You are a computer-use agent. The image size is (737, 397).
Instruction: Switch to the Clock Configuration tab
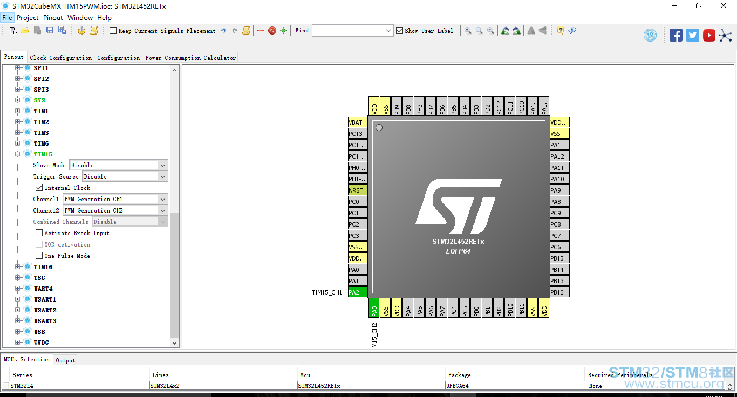pos(61,58)
